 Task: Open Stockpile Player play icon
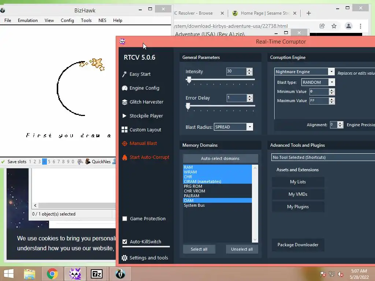(125, 116)
